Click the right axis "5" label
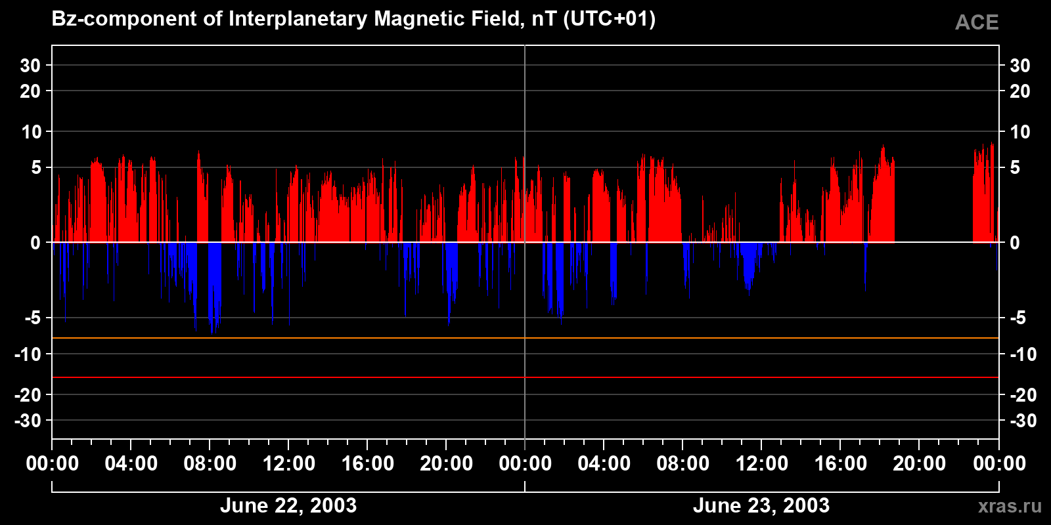Screen dimensions: 1051x525 coord(1015,168)
